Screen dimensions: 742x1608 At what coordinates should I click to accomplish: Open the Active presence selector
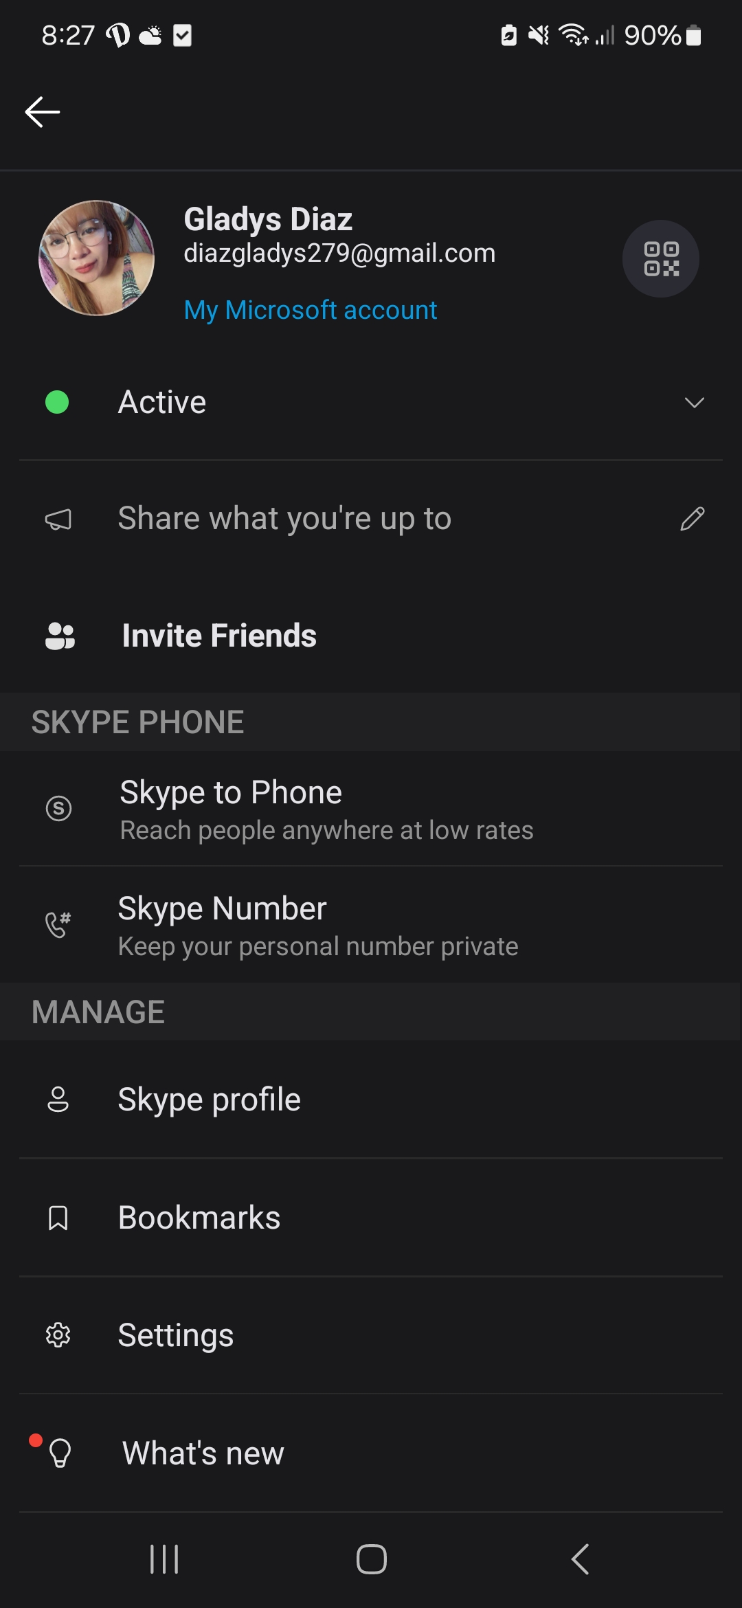click(x=371, y=403)
